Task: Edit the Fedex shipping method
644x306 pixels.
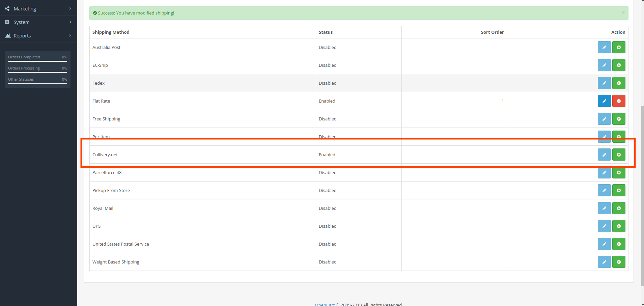Action: point(604,83)
